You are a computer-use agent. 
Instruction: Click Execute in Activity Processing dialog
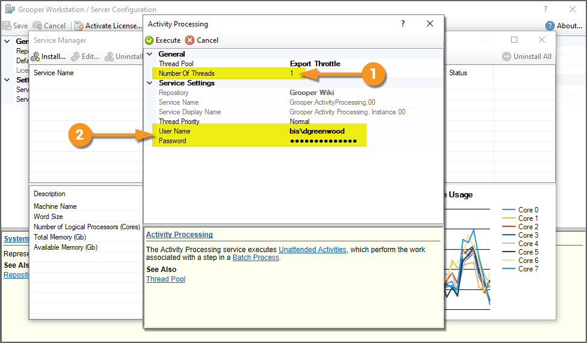[x=163, y=40]
